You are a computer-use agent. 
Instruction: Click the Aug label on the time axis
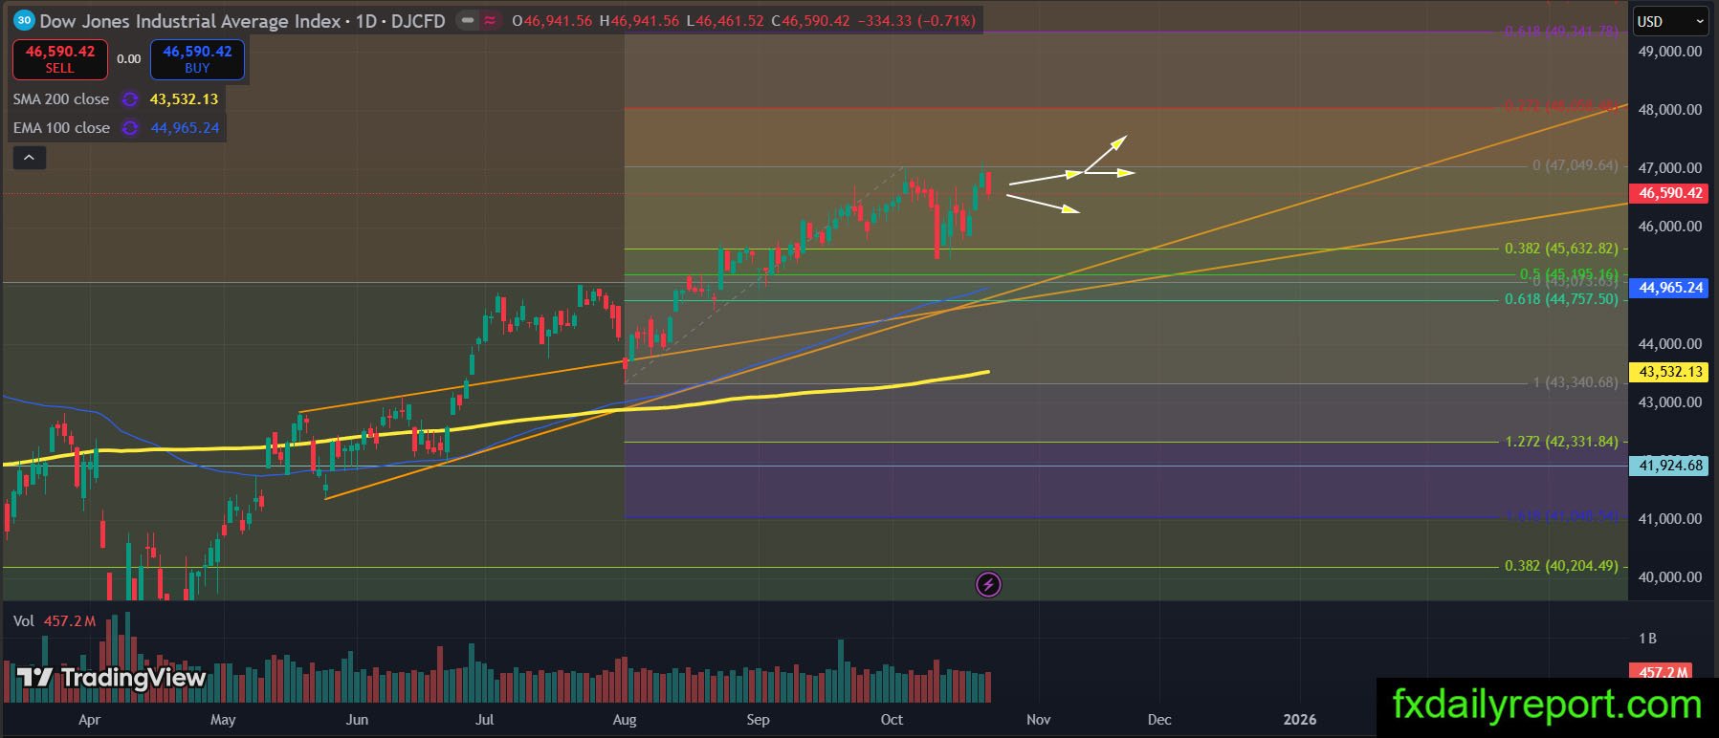625,720
